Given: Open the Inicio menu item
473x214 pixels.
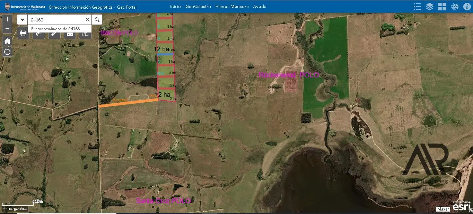Looking at the screenshot, I should 175,7.
